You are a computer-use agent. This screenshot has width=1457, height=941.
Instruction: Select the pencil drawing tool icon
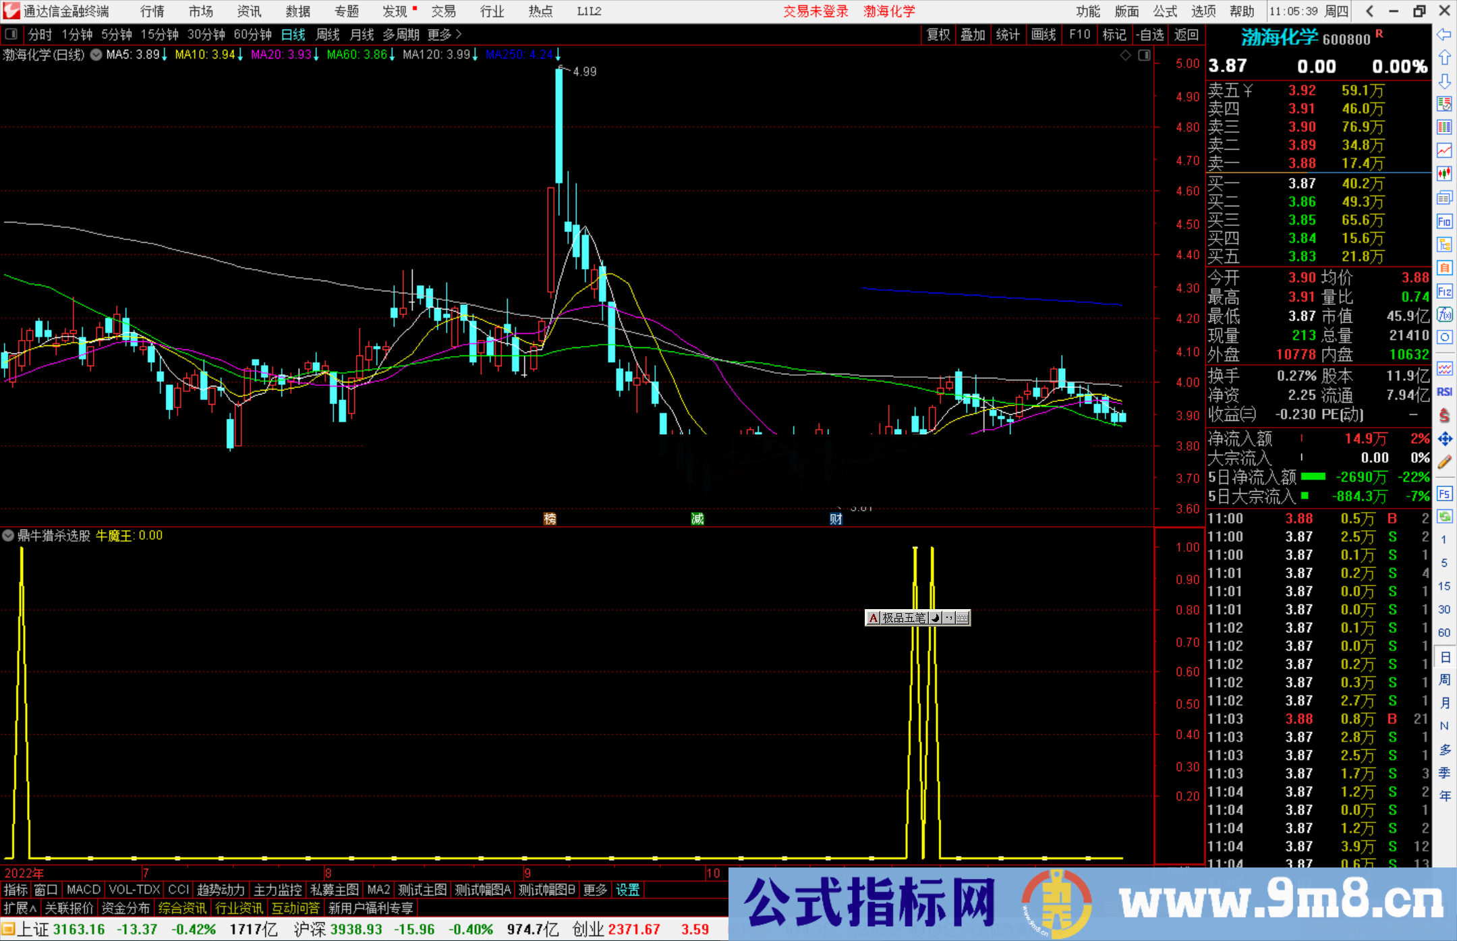click(x=1444, y=463)
